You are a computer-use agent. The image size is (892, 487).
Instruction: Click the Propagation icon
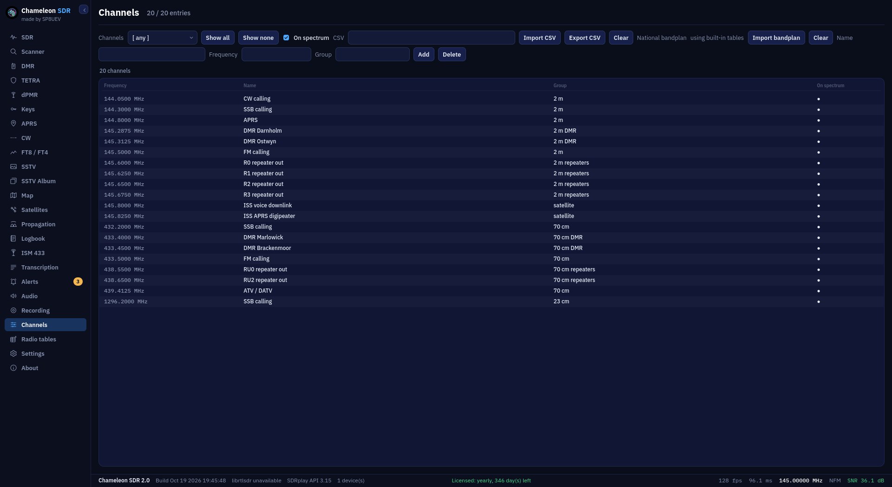(x=13, y=224)
